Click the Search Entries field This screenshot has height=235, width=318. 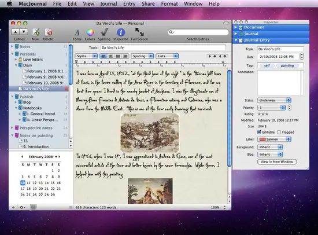(198, 32)
